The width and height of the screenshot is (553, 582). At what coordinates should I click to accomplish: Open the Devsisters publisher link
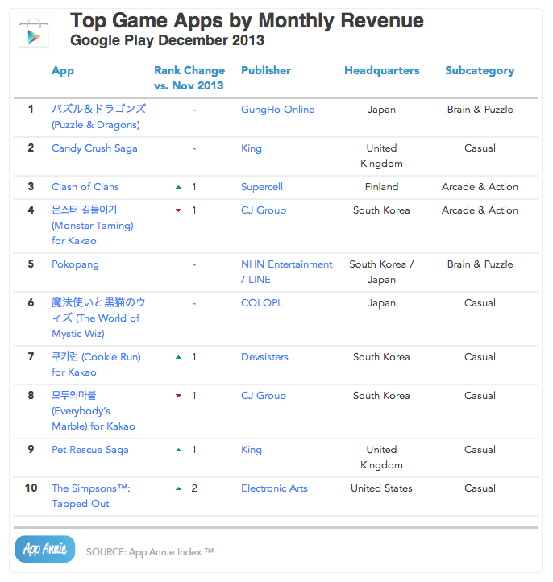pyautogui.click(x=264, y=357)
